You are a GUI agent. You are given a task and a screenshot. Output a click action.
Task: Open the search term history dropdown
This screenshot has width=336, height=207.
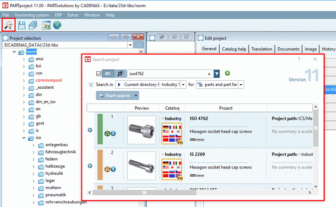point(217,73)
